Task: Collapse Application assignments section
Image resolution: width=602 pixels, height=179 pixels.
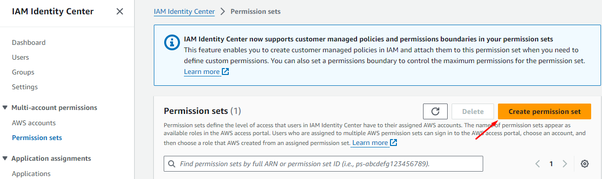Action: [5, 158]
